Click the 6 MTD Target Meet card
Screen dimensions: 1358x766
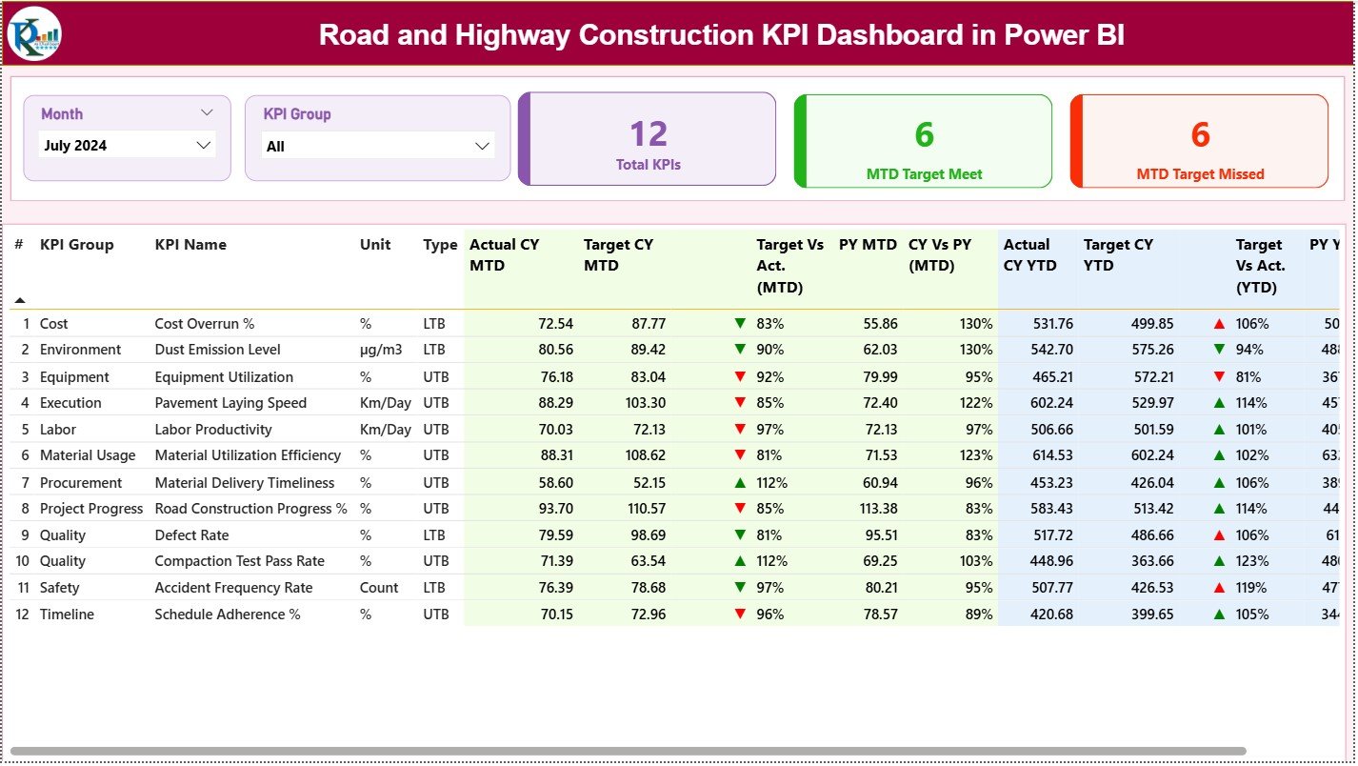point(922,140)
